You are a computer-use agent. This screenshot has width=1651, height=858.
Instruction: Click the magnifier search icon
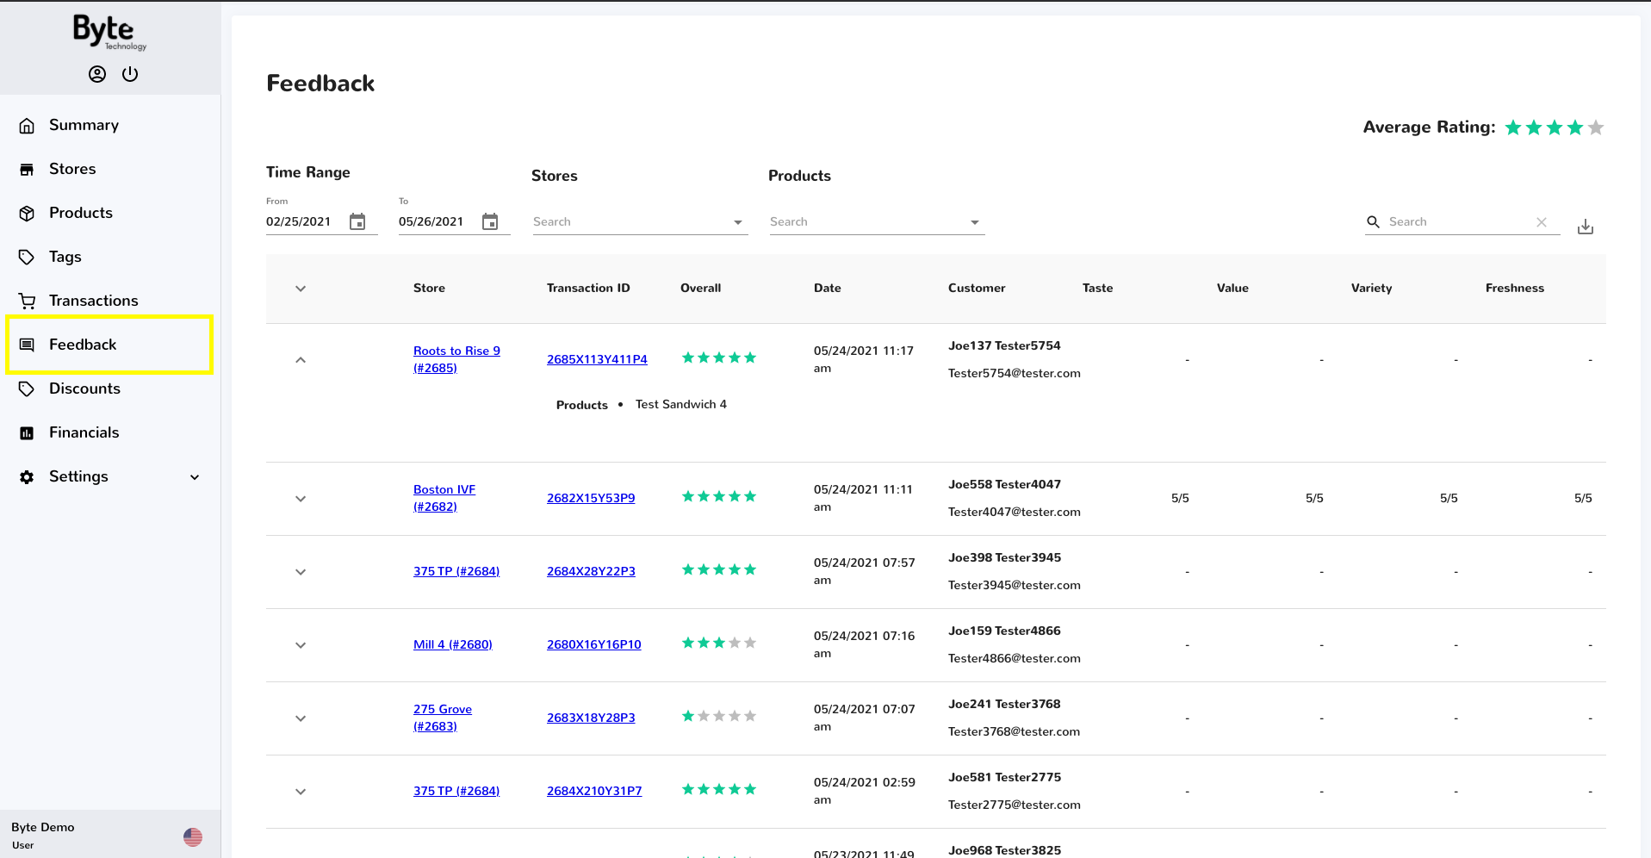point(1374,222)
